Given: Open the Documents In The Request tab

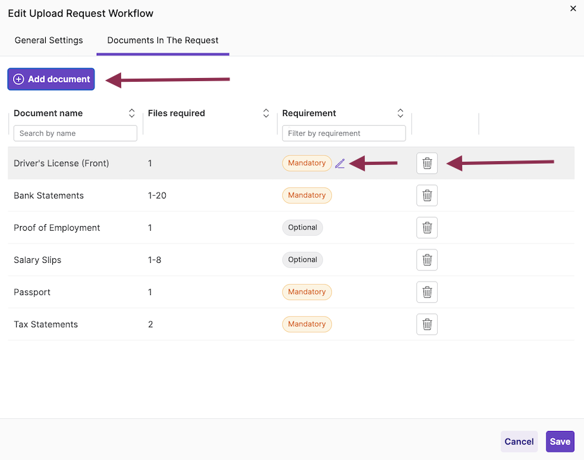Looking at the screenshot, I should pyautogui.click(x=162, y=40).
